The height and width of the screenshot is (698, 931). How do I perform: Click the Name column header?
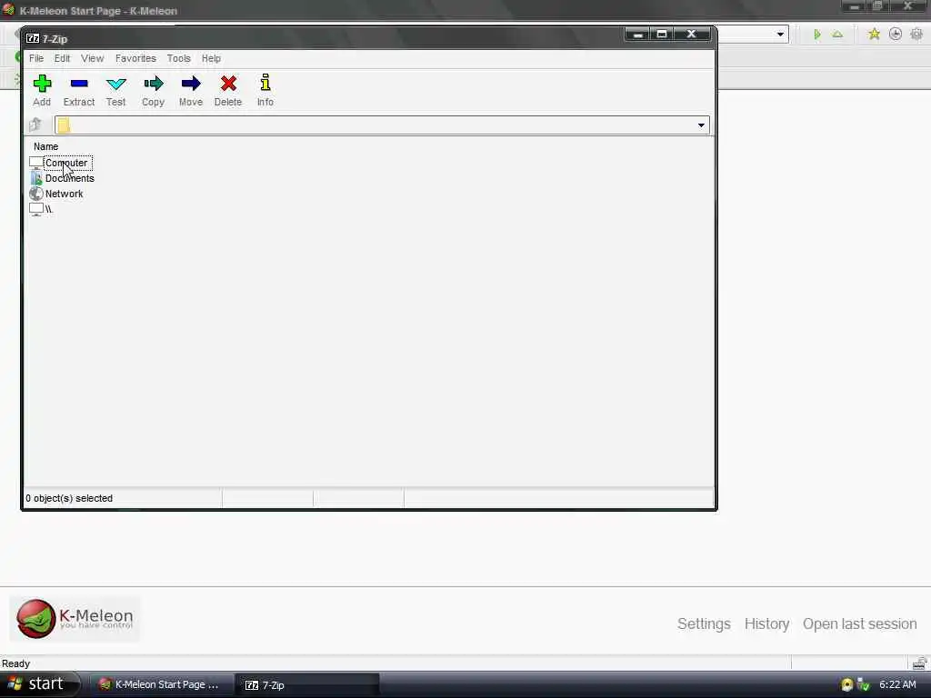coord(45,146)
